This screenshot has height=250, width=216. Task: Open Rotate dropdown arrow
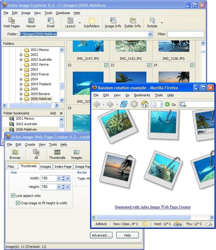coord(162,23)
